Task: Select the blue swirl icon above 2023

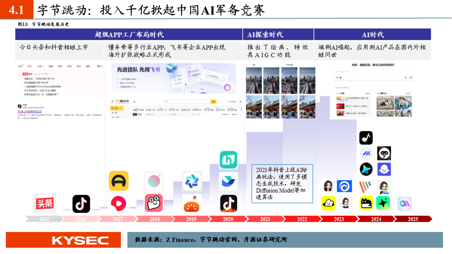Action: 344,186
